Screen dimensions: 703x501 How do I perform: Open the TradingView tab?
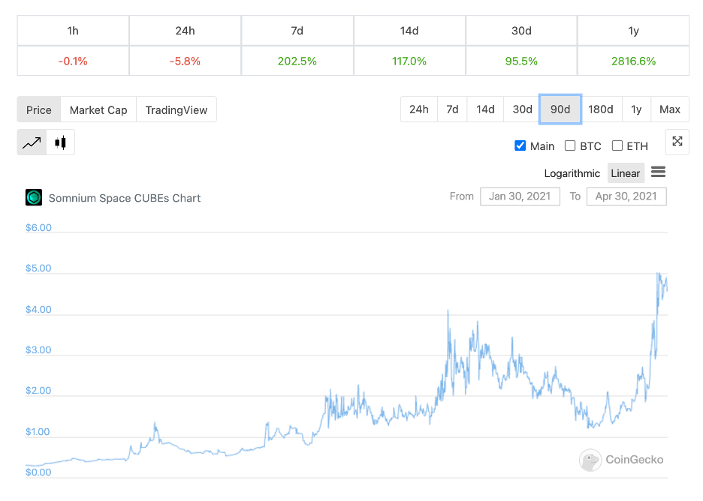click(177, 109)
